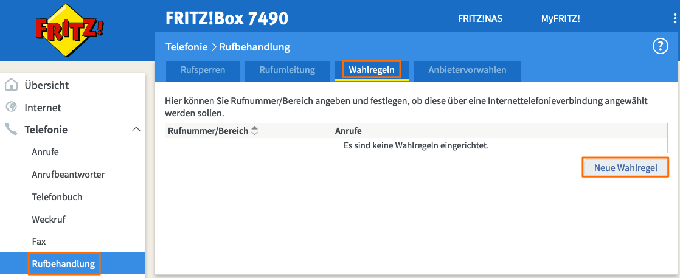Open Weckruf in sidebar

(x=49, y=220)
